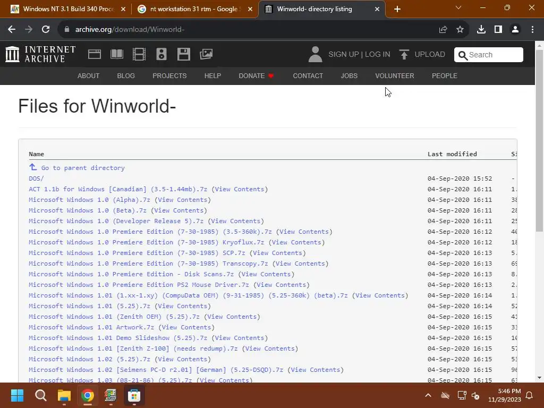Viewport: 544px width, 408px height.
Task: Click the browser Forward arrow
Action: click(x=29, y=30)
